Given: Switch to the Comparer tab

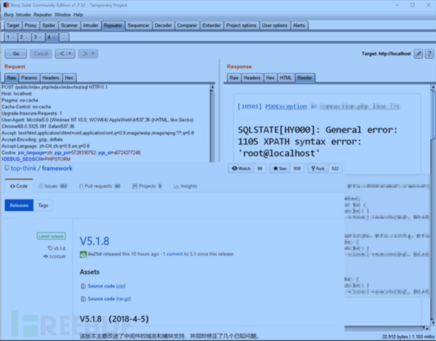Looking at the screenshot, I should coord(187,25).
